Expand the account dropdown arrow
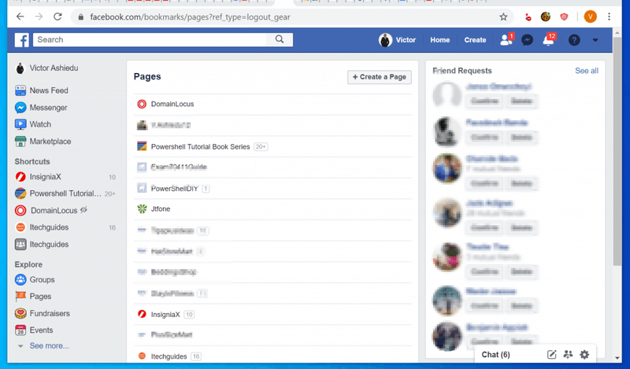This screenshot has height=369, width=630. 595,40
